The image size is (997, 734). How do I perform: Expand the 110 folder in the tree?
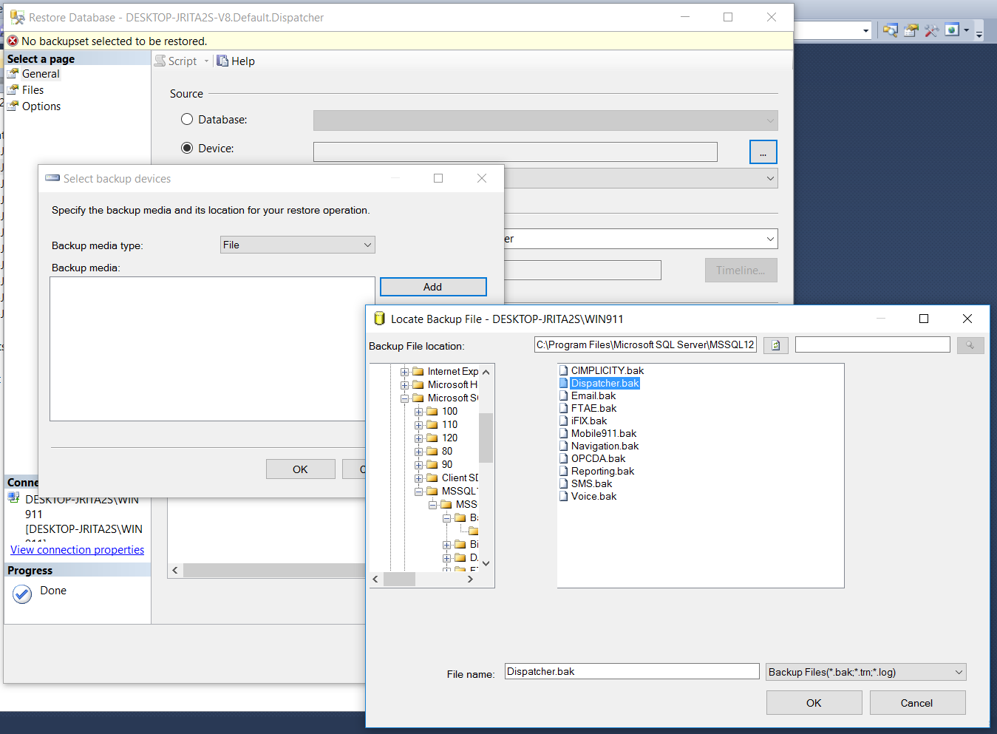coord(418,425)
